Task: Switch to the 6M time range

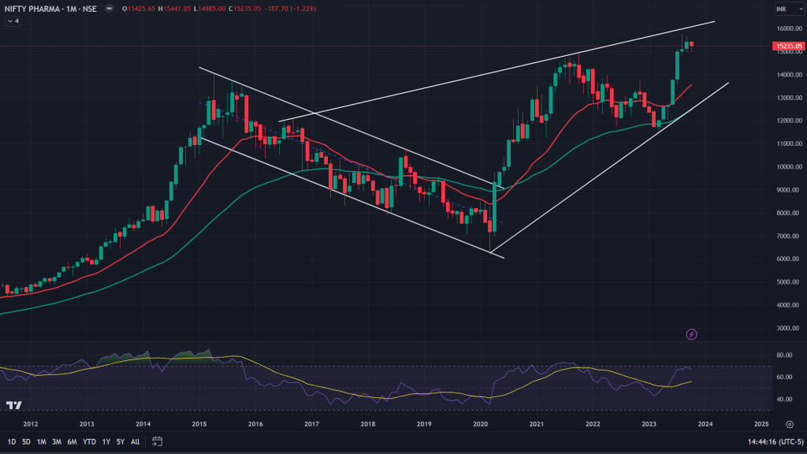Action: point(72,441)
